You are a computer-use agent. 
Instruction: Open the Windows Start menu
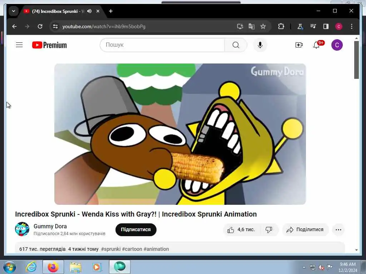10,267
